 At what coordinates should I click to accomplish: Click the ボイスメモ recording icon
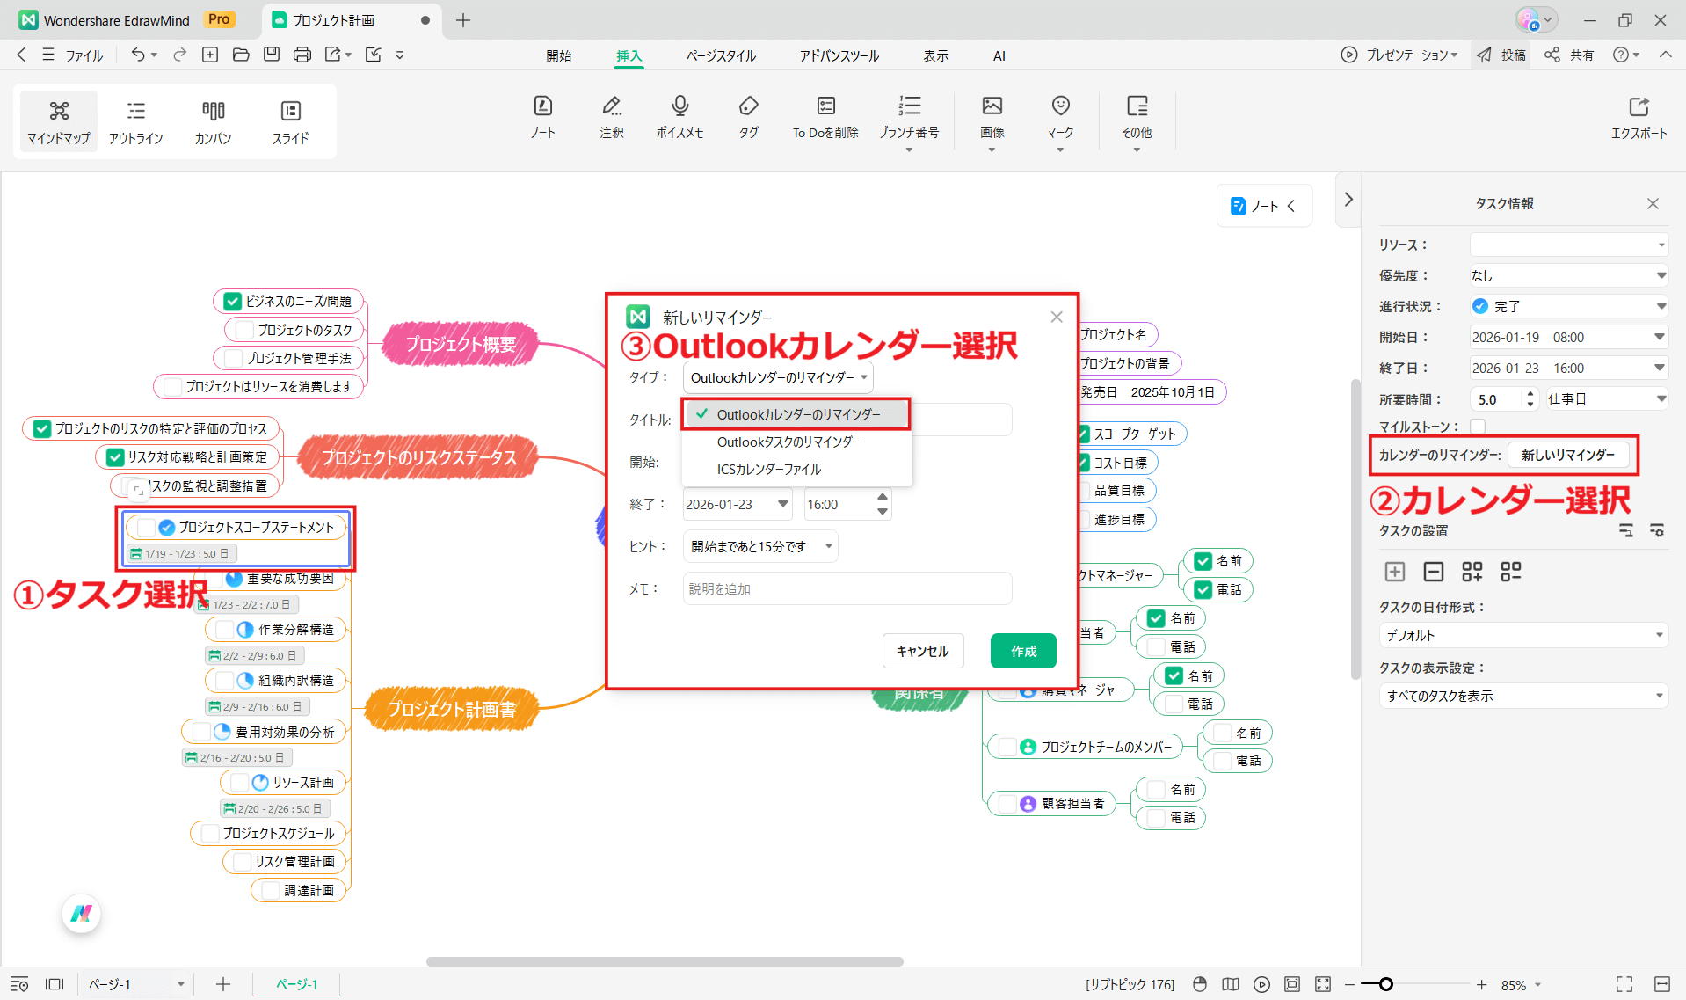click(679, 116)
